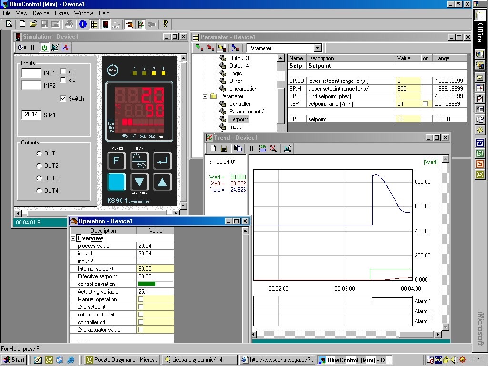Viewport: 488px width, 366px height.
Task: Open the Print icon on the main toolbar
Action: (x=68, y=24)
